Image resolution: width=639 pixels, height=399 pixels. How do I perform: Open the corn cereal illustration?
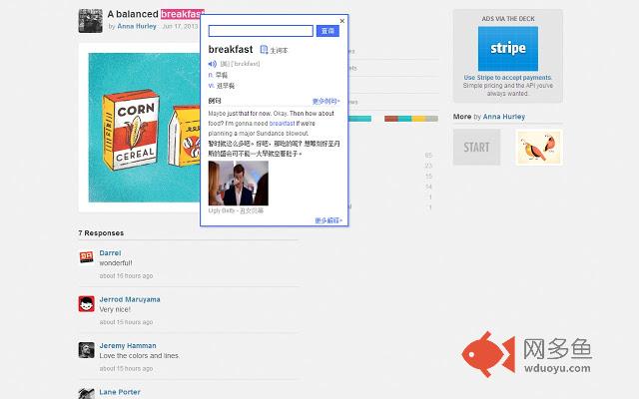coord(144,128)
